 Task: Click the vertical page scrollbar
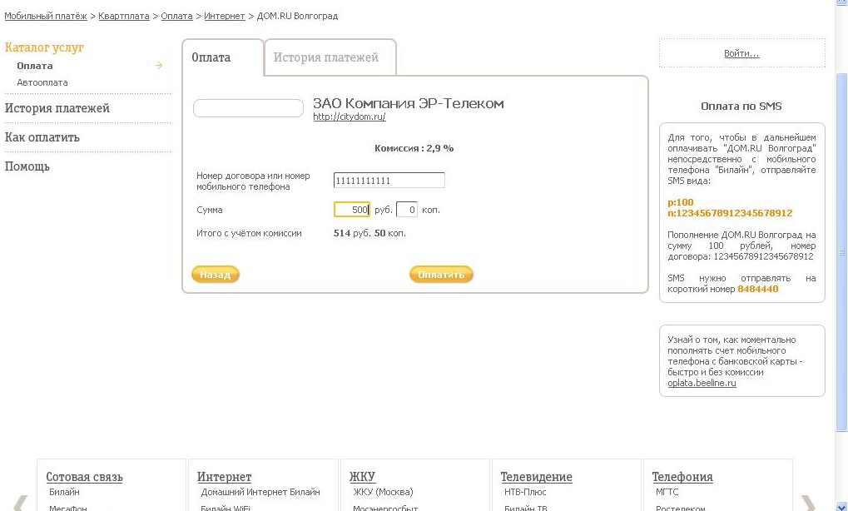tap(841, 250)
